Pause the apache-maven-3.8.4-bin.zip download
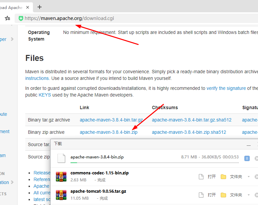The height and width of the screenshot is (205, 258). [247, 158]
